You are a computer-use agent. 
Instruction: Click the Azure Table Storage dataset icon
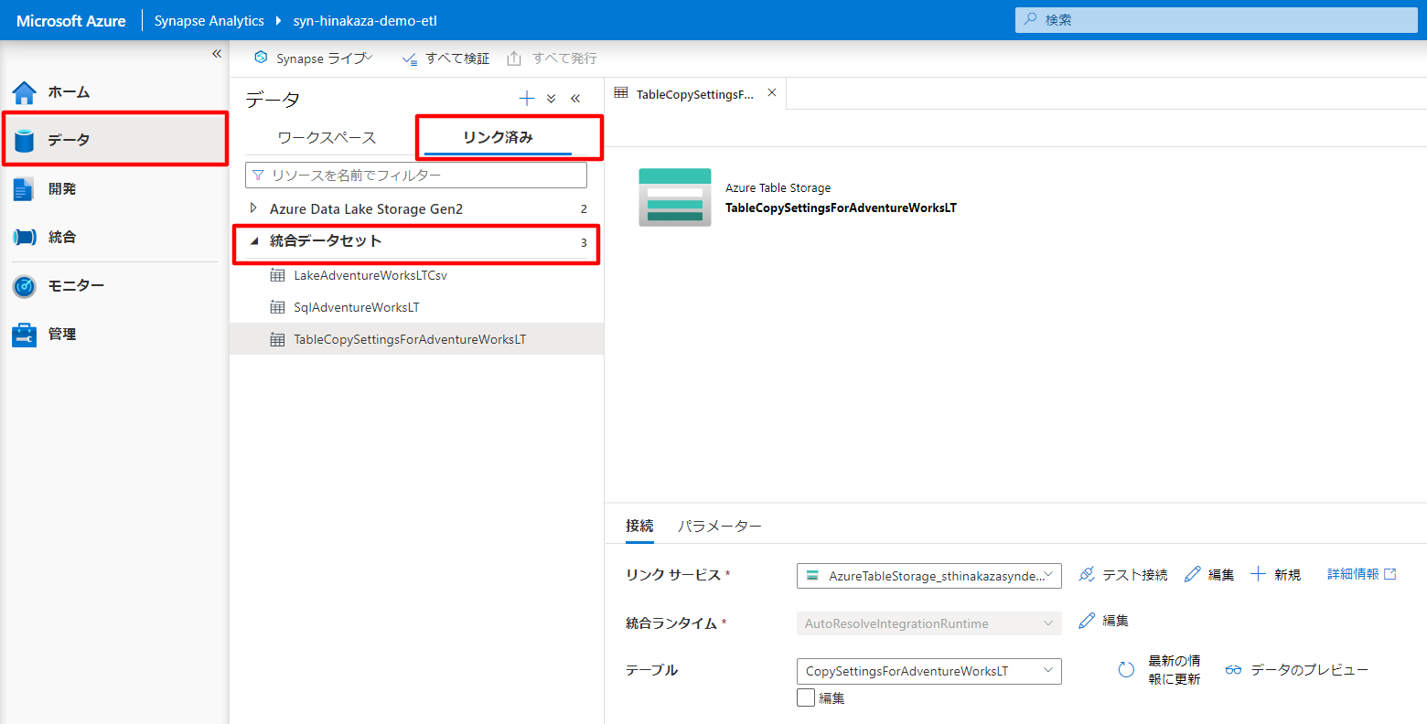[x=675, y=197]
